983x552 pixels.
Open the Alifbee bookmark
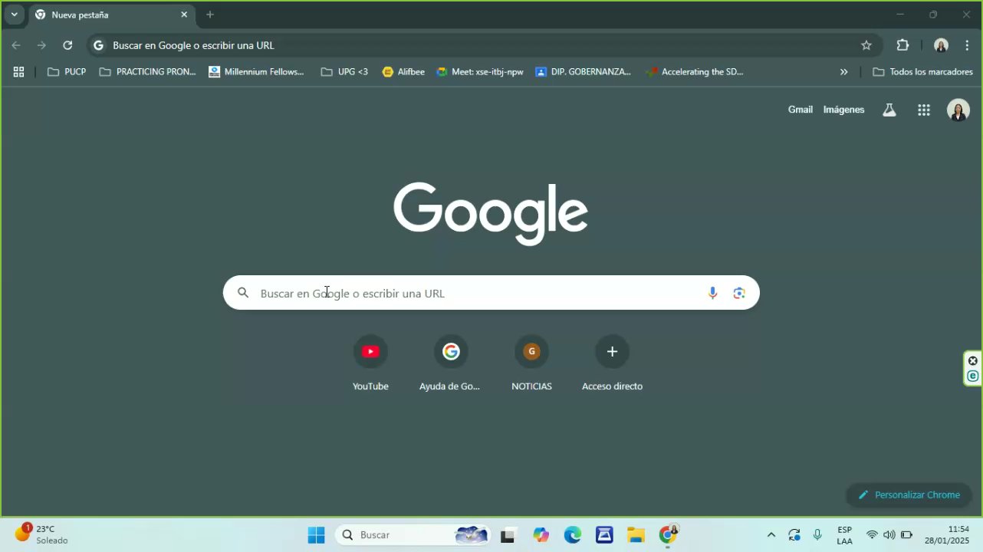403,72
